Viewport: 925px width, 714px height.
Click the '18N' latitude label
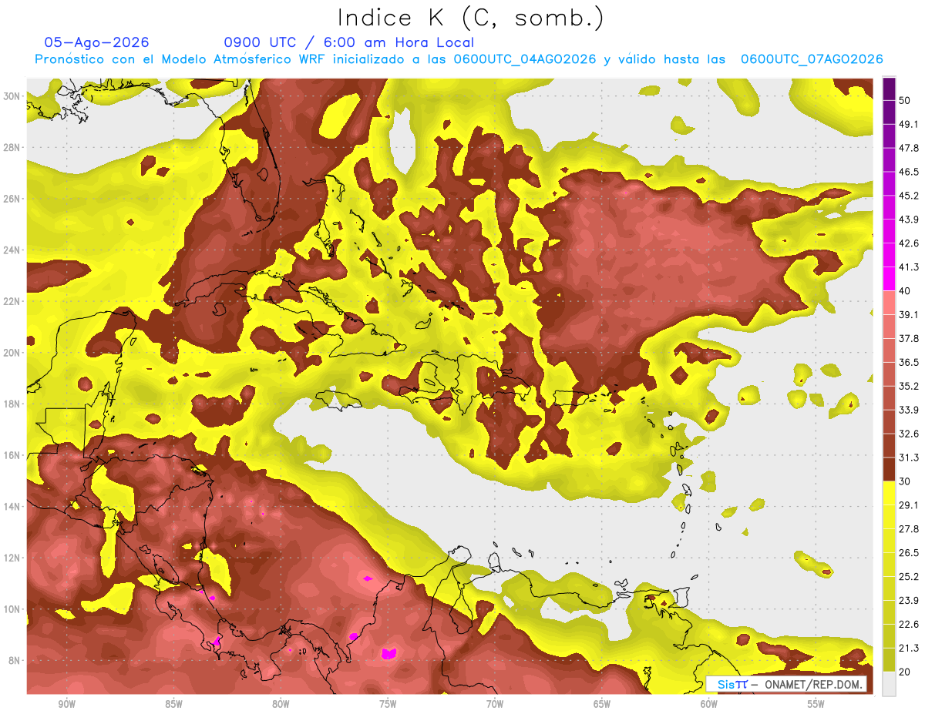(x=12, y=404)
